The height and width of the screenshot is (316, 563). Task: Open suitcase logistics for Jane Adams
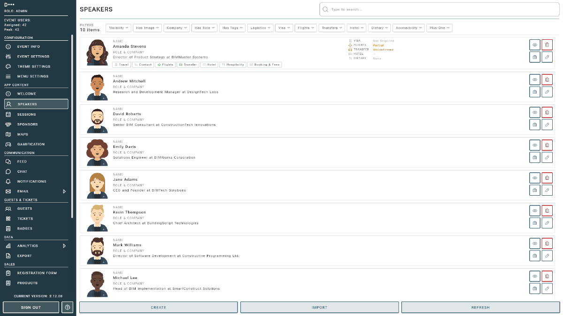pos(535,190)
